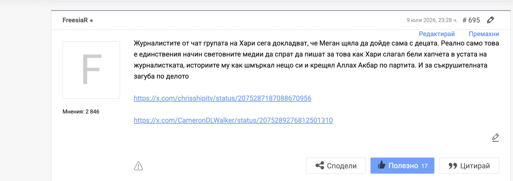Click Премахни to remove the post
Screen dimensions: 513x181
pyautogui.click(x=484, y=34)
